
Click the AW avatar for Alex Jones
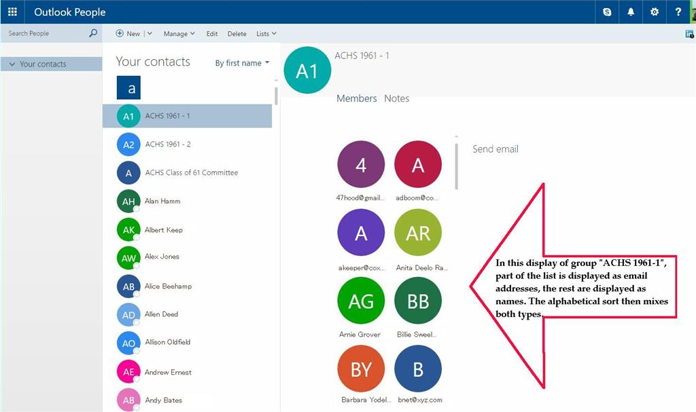coord(128,258)
